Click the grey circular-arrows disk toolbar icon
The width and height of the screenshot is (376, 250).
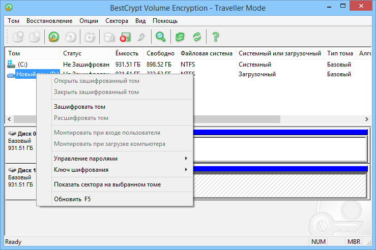(90, 37)
